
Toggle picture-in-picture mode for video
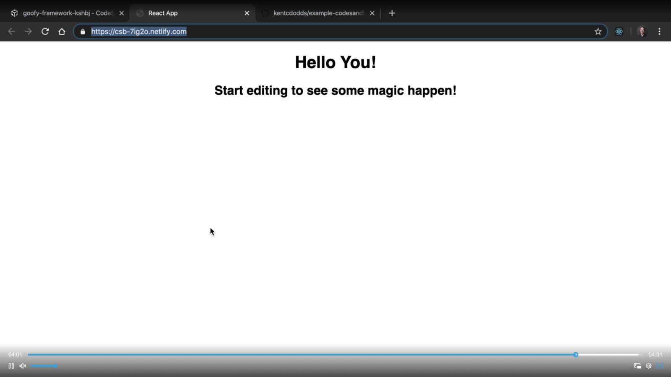(x=637, y=366)
